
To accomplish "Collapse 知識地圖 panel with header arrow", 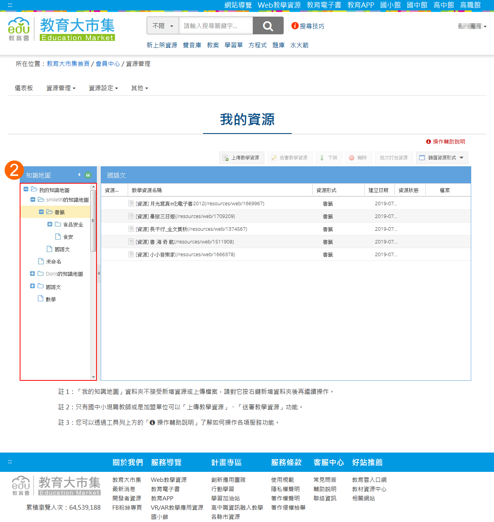I will pyautogui.click(x=79, y=175).
